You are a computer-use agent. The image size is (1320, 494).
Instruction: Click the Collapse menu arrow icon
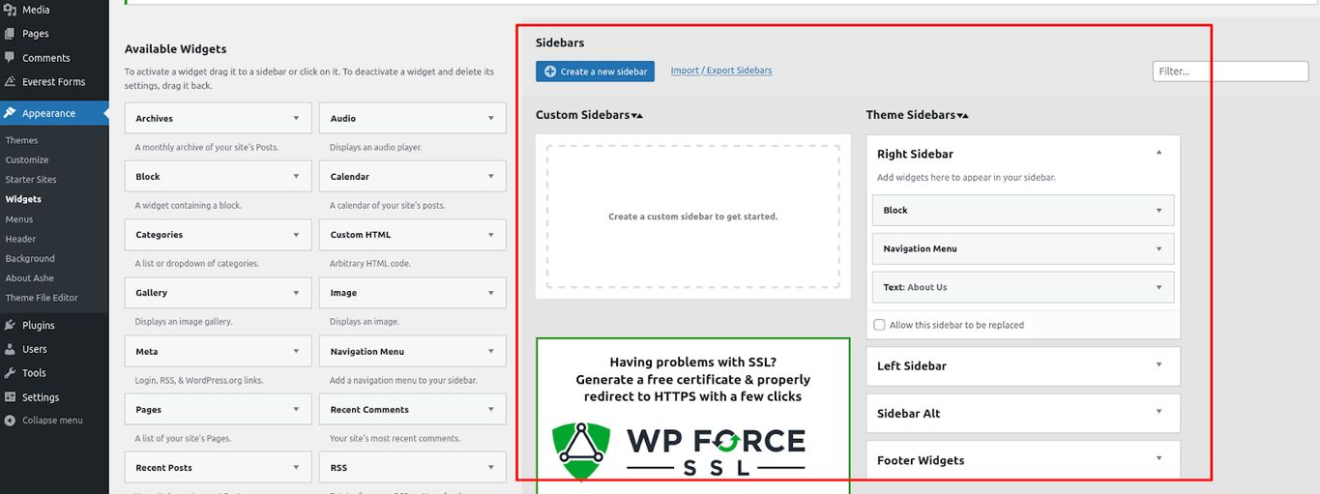click(x=10, y=421)
